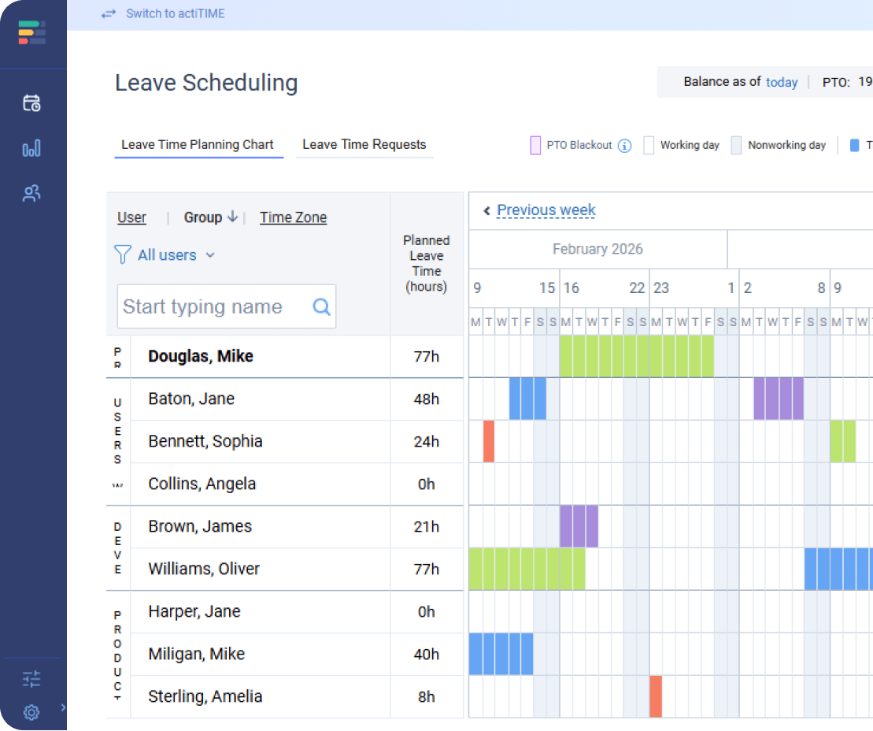The width and height of the screenshot is (873, 731).
Task: Click the switch arrows icon beside actiTIME
Action: 109,14
